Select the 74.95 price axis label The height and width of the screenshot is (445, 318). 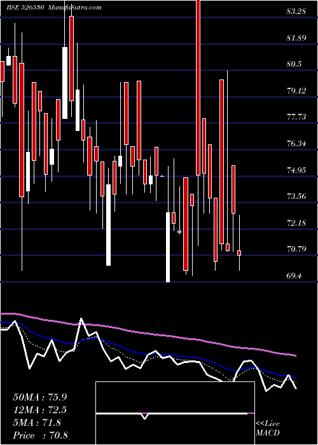(x=296, y=170)
